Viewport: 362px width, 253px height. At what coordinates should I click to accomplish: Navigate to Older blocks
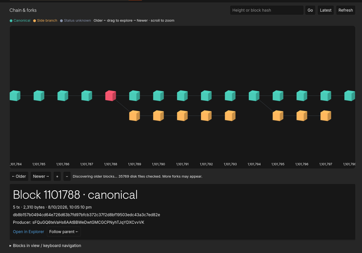(x=19, y=176)
